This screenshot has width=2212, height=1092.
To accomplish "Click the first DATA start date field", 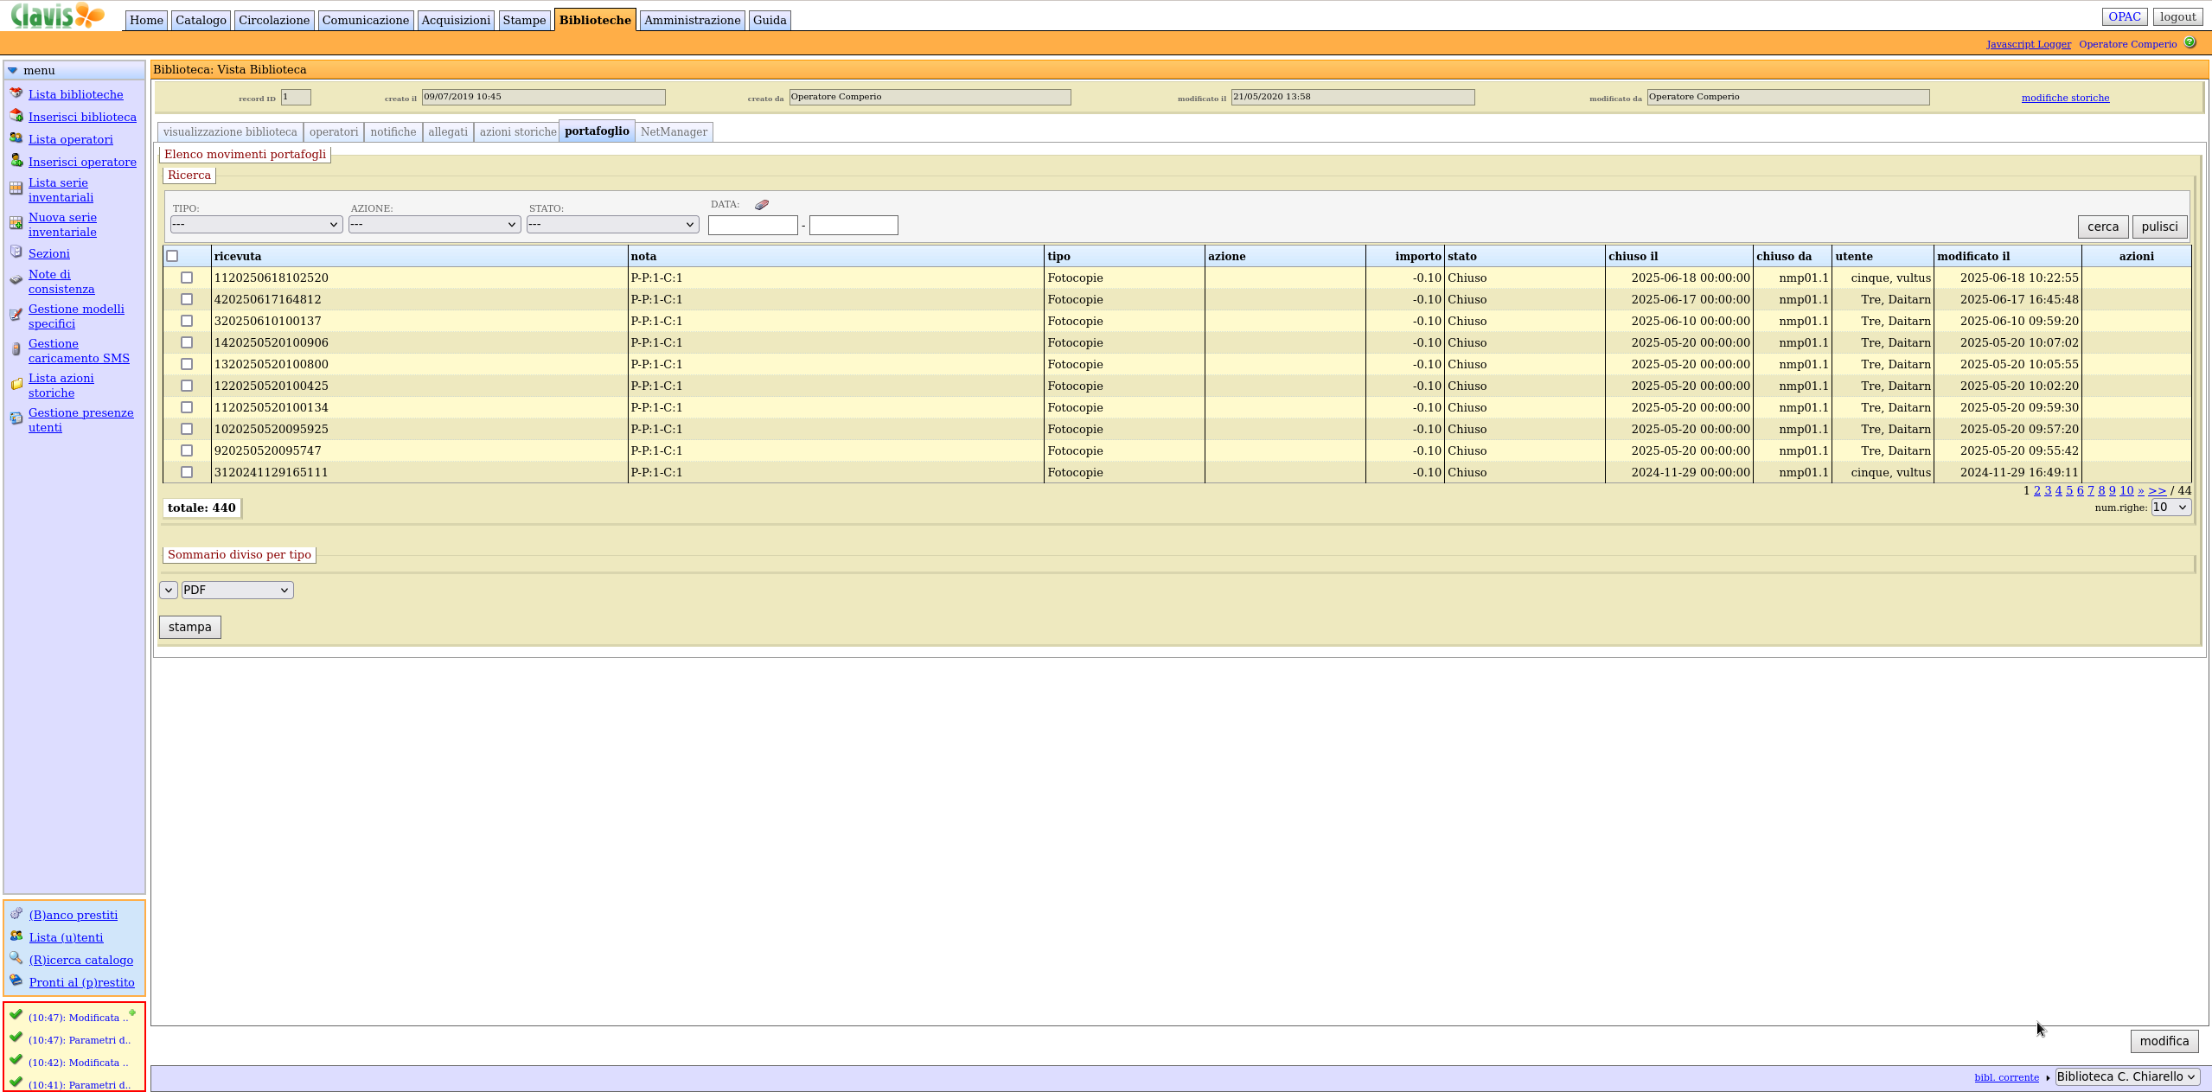I will click(752, 226).
